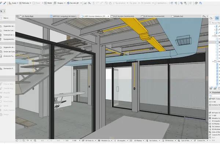
Task: Click the Navigator project map icon
Action: pos(211,18)
